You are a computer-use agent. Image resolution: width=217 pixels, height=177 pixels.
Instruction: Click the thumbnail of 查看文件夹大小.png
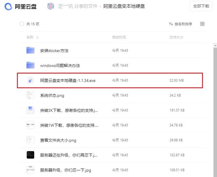(x=31, y=140)
